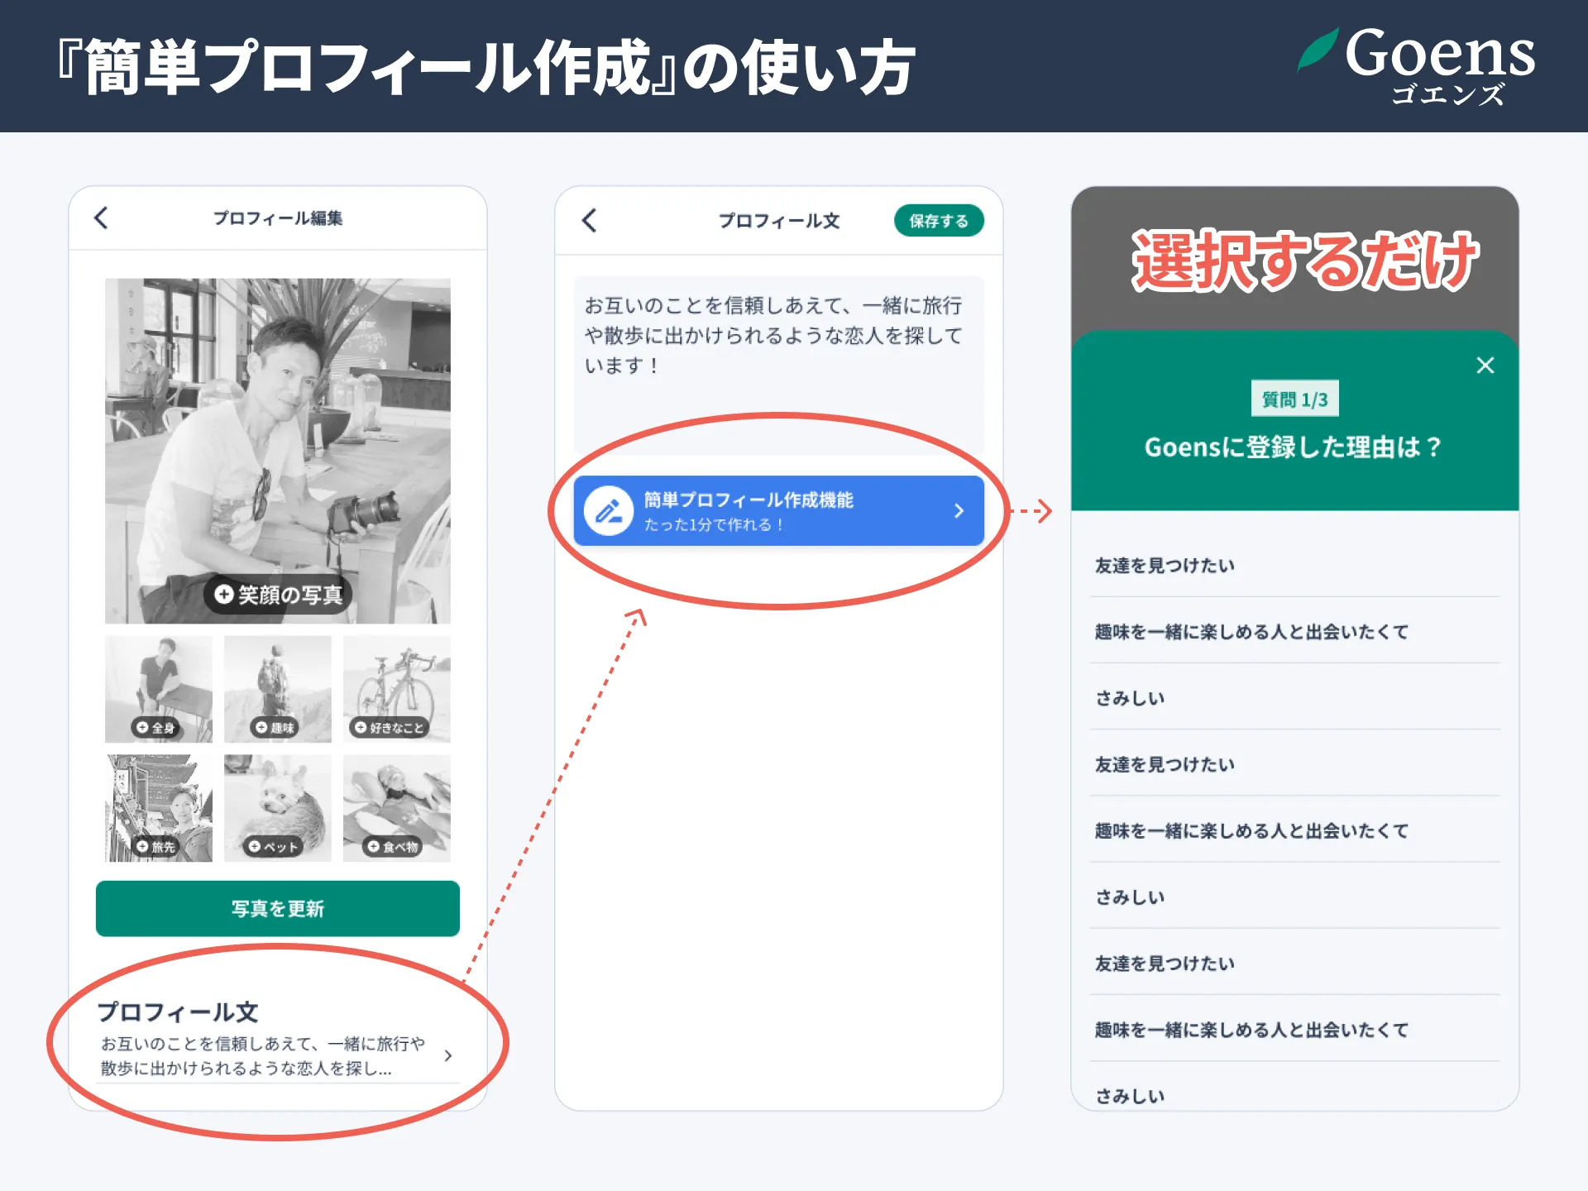Open 簡単プロフィール作成機能 via its chevron
1588x1191 pixels.
pos(959,510)
